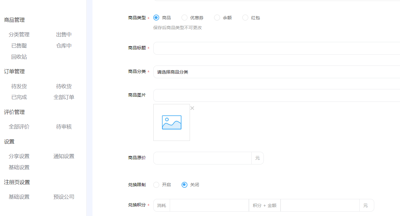The width and height of the screenshot is (400, 216).
Task: Click the 注册页设置 section heading
Action: click(x=17, y=182)
